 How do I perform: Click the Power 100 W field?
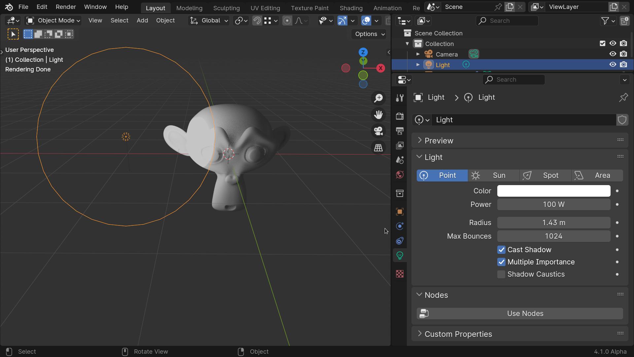554,205
